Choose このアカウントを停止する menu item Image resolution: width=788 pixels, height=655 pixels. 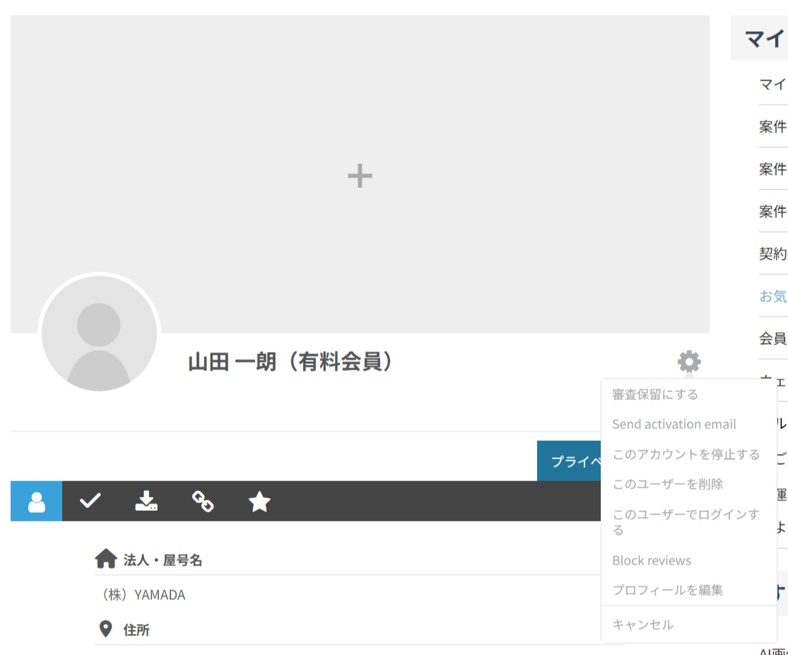[686, 454]
